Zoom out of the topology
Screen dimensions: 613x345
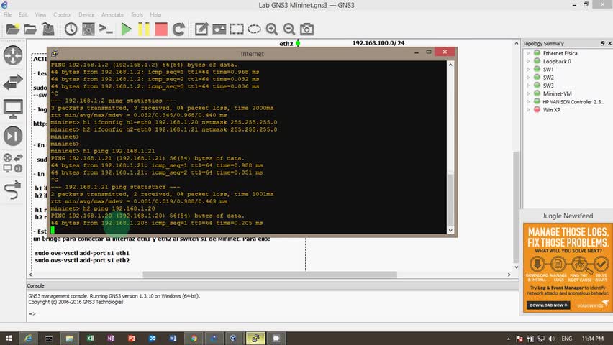(289, 29)
